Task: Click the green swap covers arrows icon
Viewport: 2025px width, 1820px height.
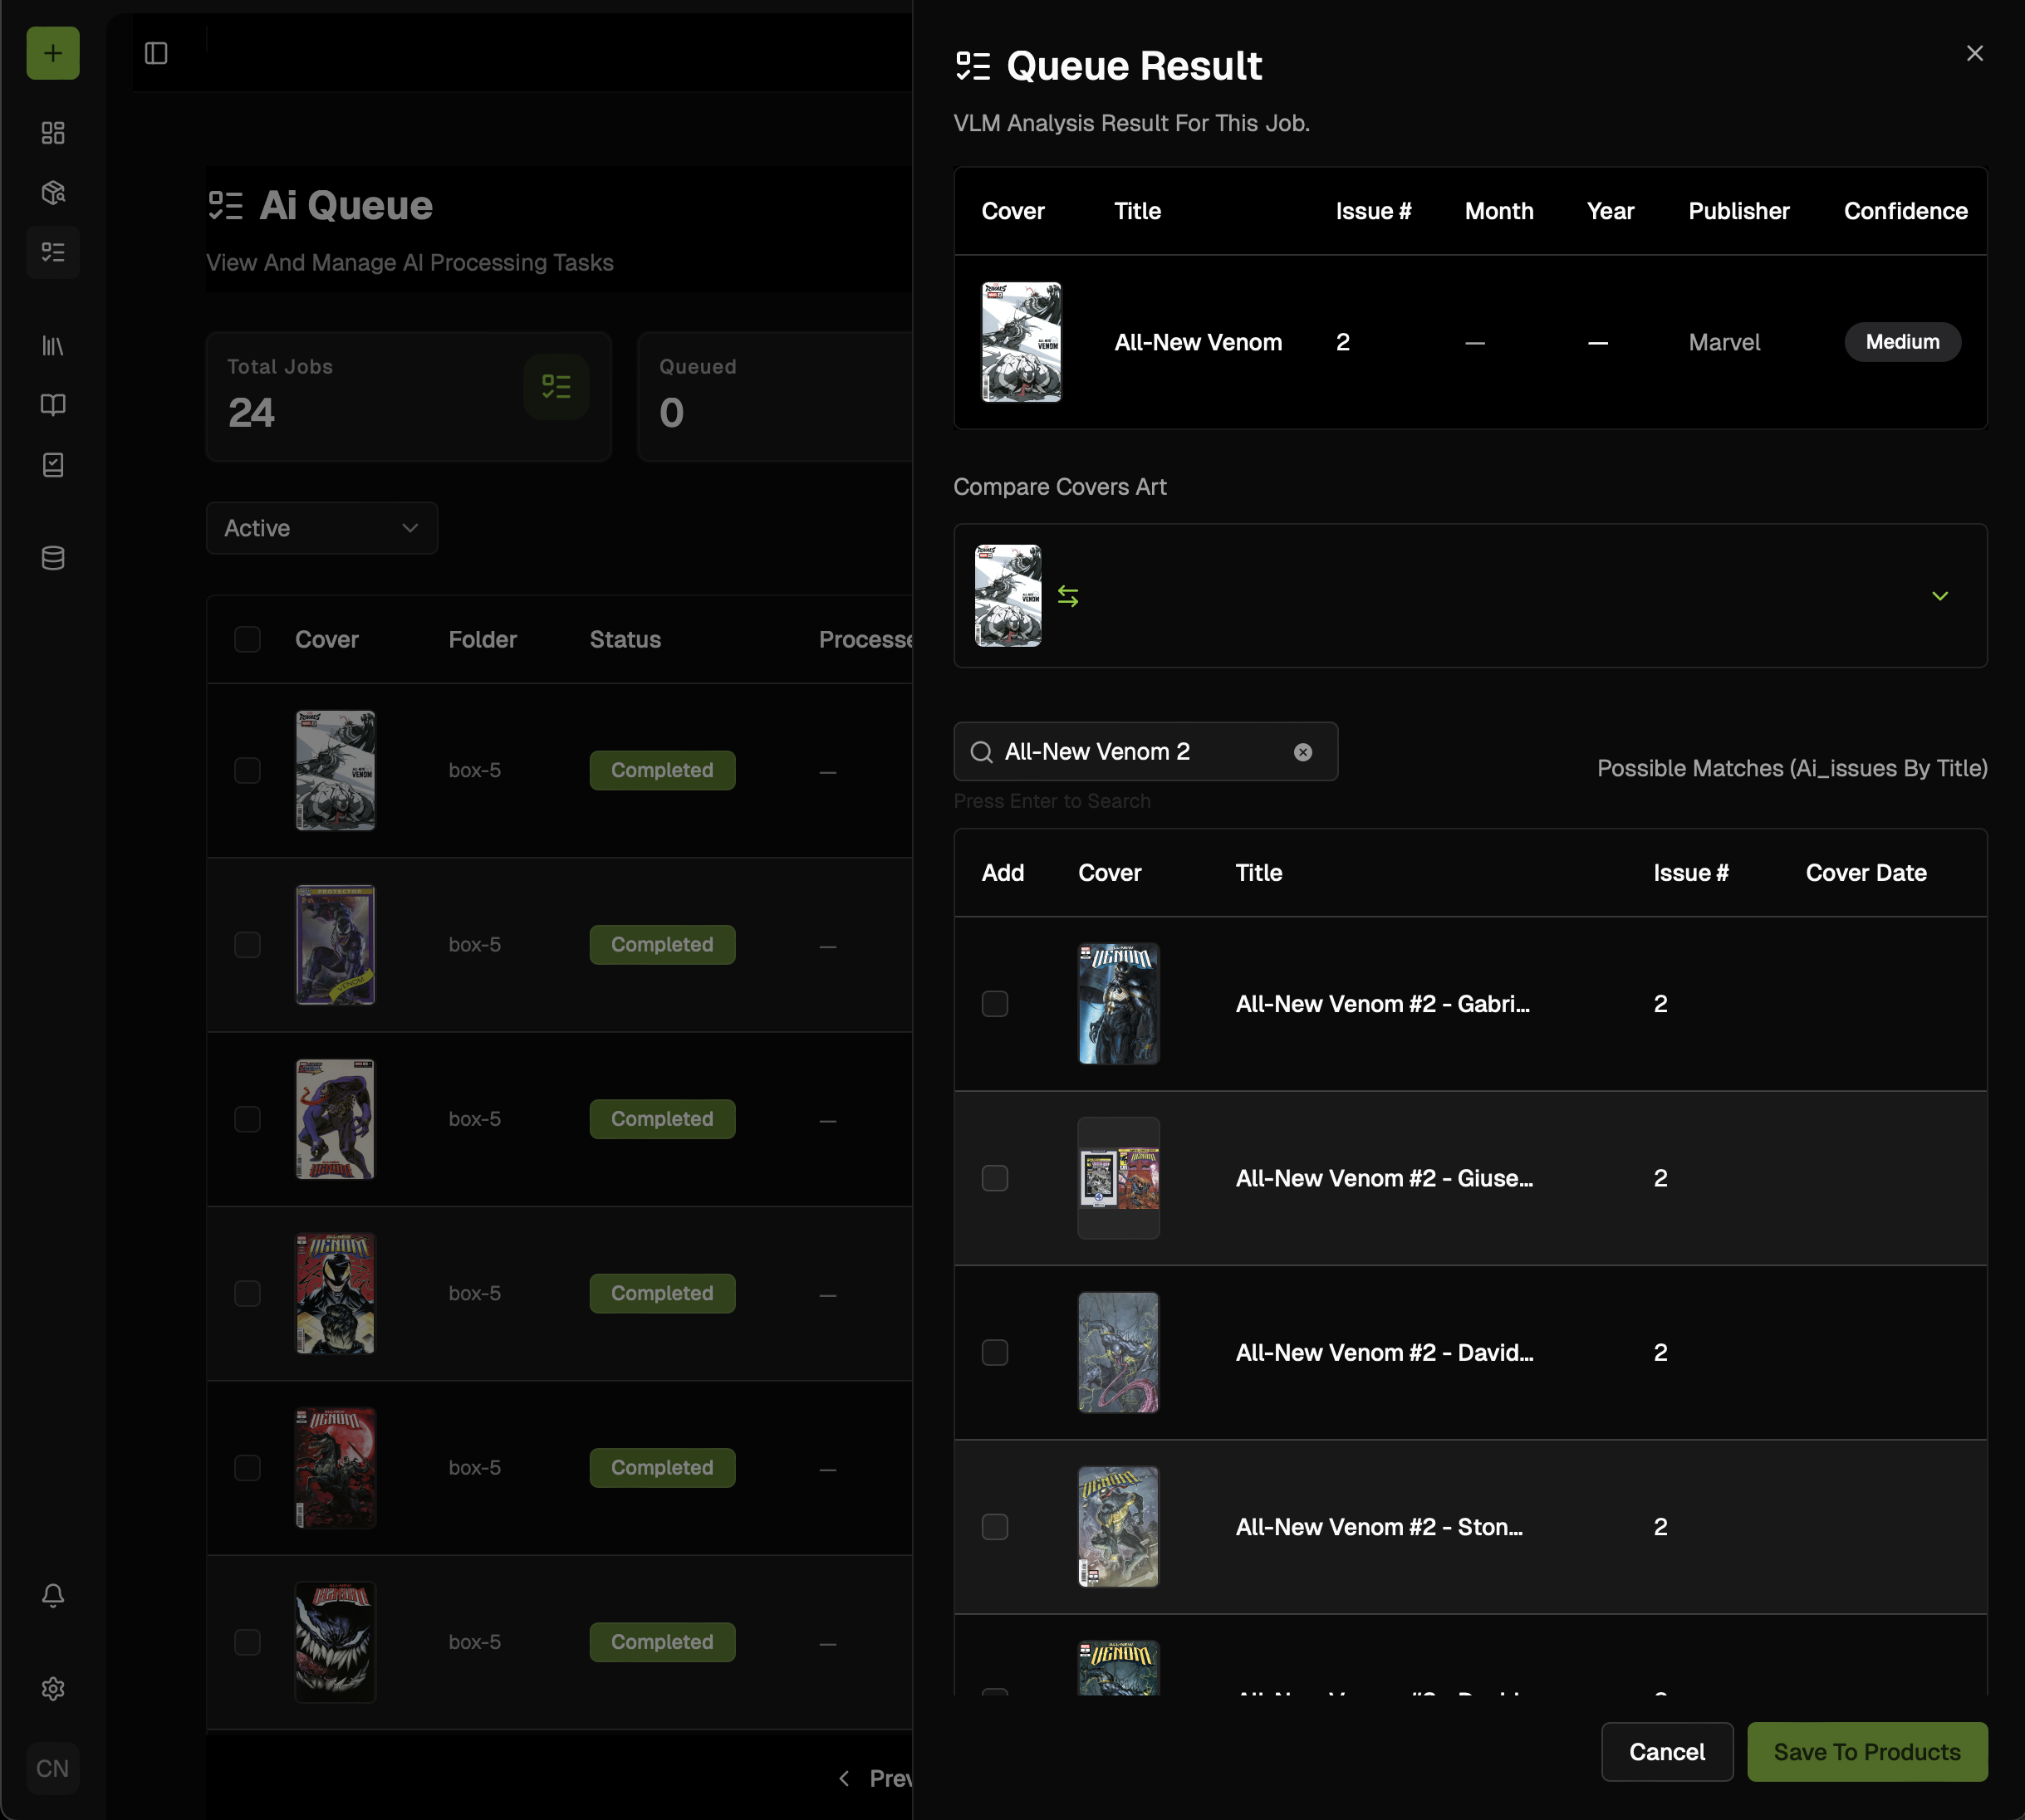Action: (1067, 597)
